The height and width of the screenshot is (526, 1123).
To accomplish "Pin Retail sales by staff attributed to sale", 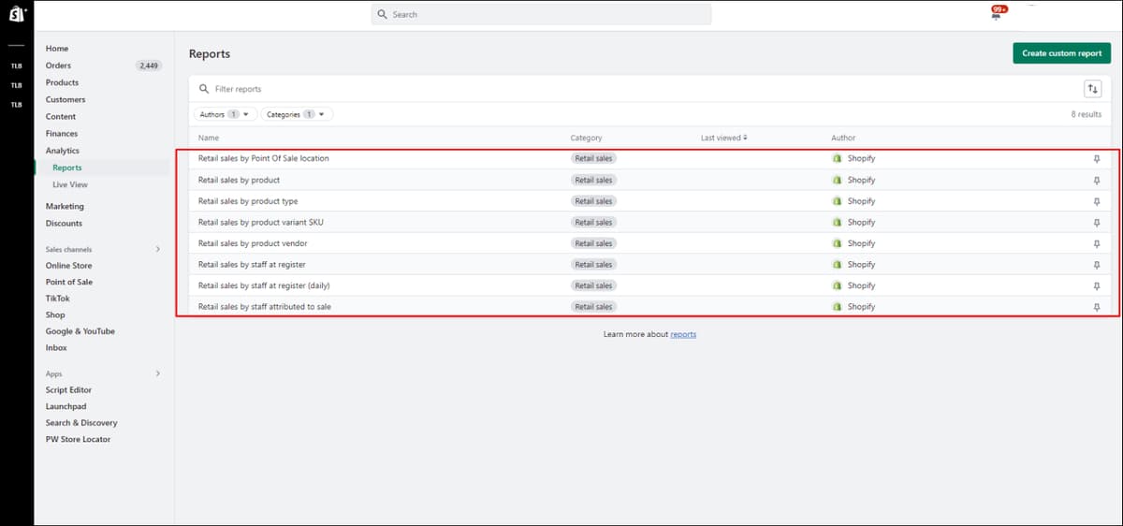I will pyautogui.click(x=1096, y=307).
